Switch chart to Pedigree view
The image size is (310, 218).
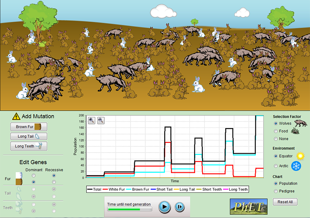click(x=276, y=191)
